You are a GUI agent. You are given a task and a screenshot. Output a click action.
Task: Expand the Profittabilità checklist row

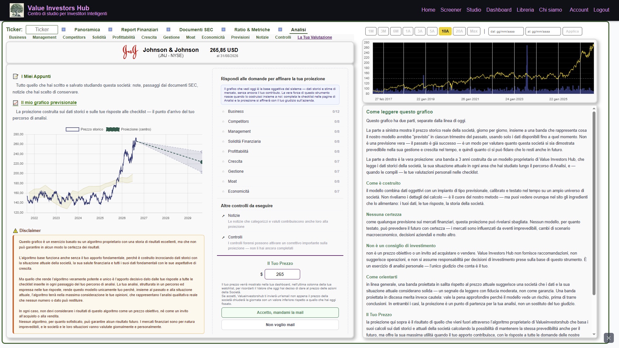click(x=280, y=151)
